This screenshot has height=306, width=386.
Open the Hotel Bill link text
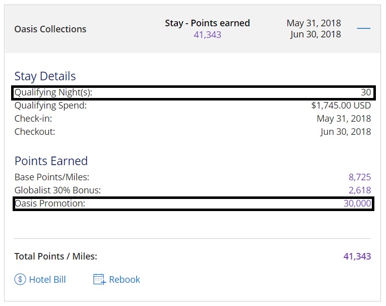tap(47, 279)
